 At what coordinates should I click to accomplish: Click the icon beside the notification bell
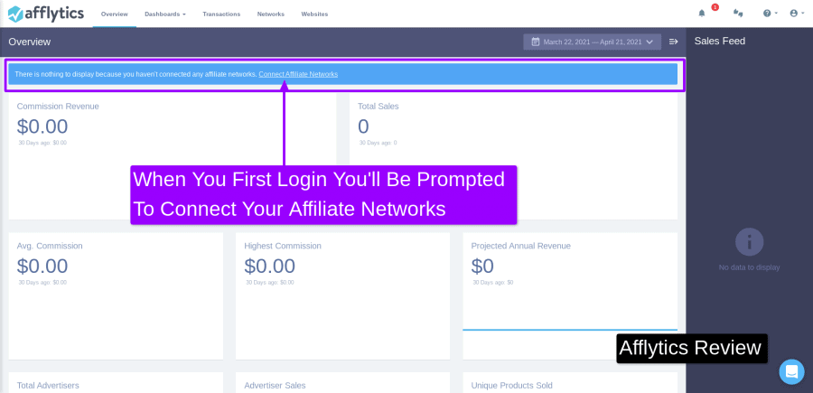point(738,14)
